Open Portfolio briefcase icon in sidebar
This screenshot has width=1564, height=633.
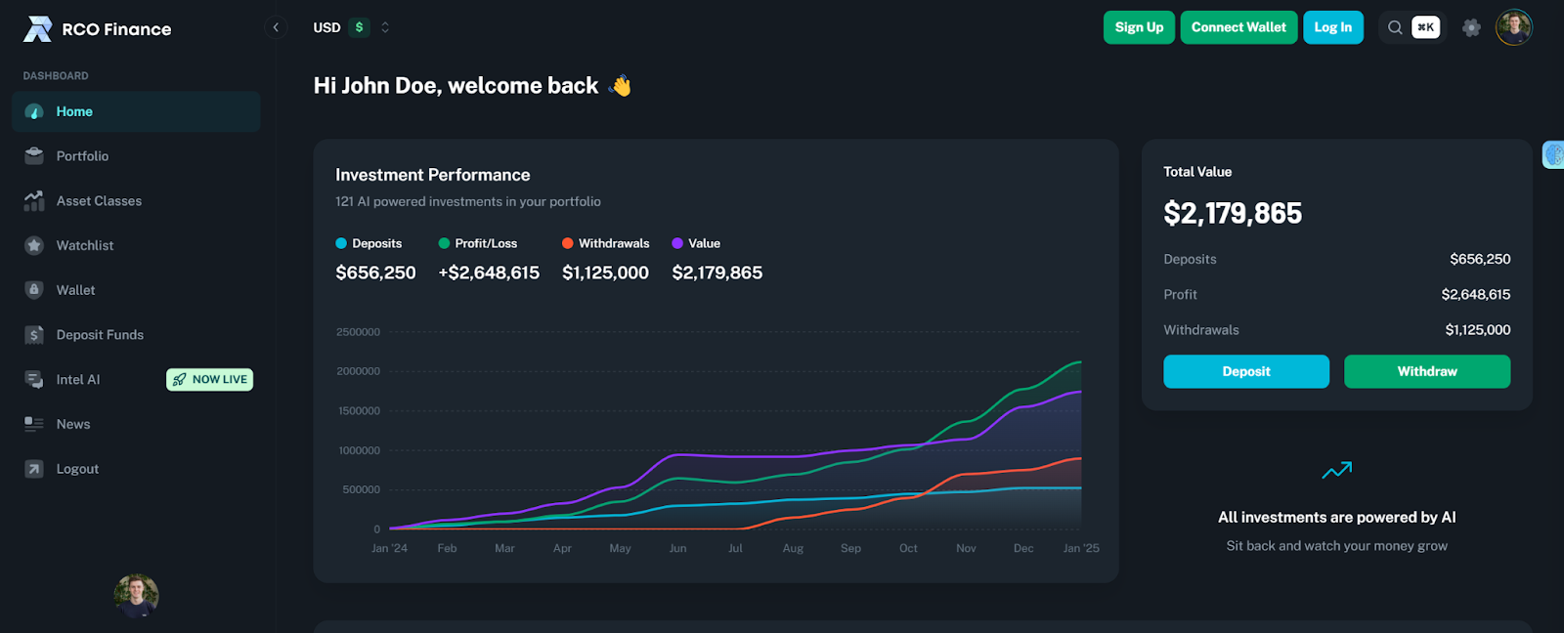point(34,156)
